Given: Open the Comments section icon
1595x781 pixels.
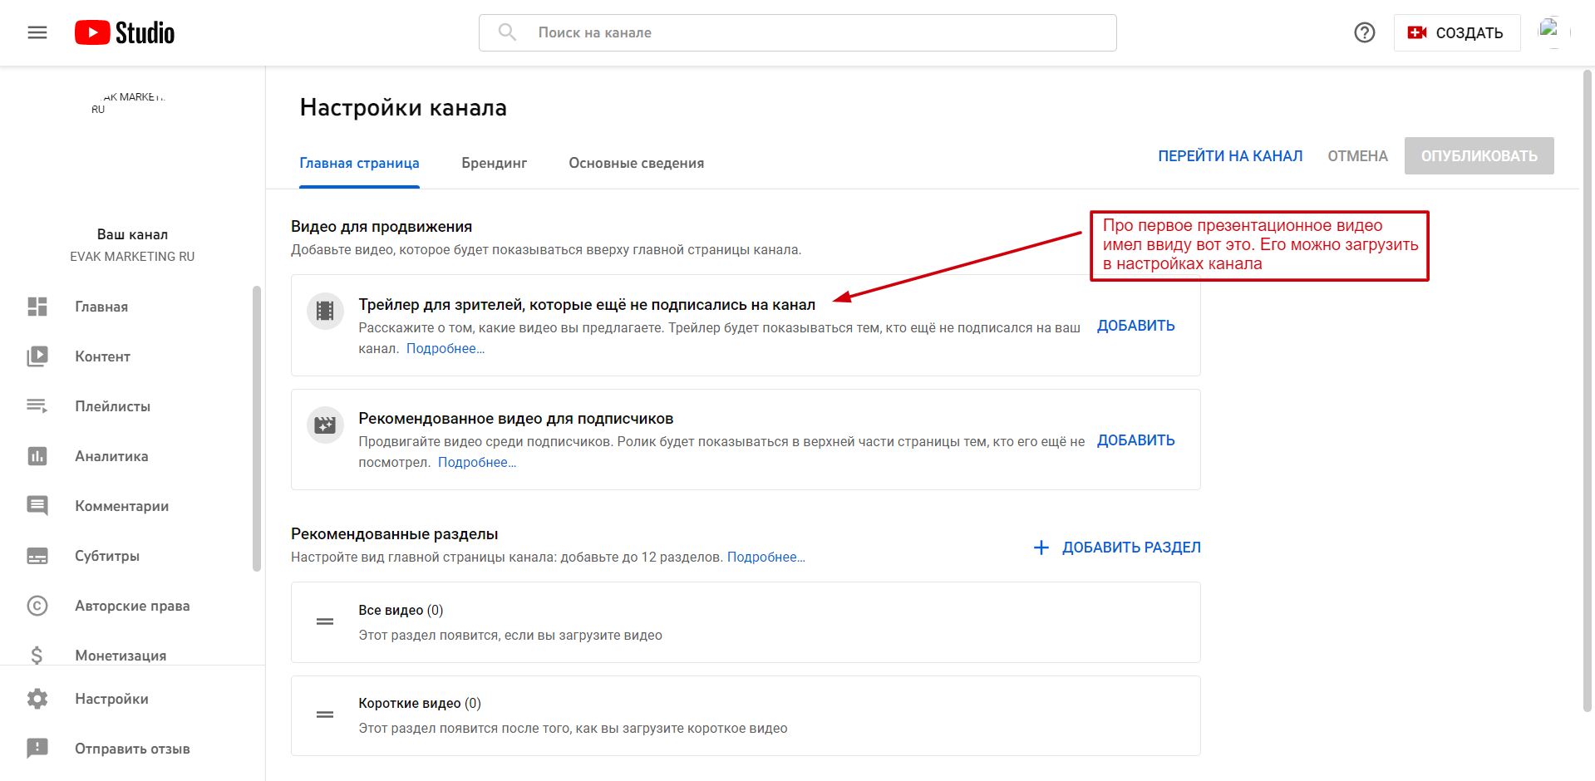Looking at the screenshot, I should [37, 506].
